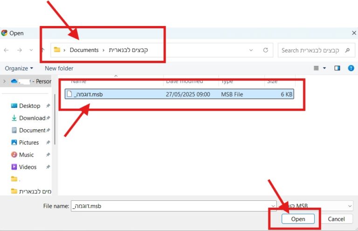This screenshot has width=358, height=231.
Task: Open the recent locations dropdown chevron
Action: pos(31,50)
